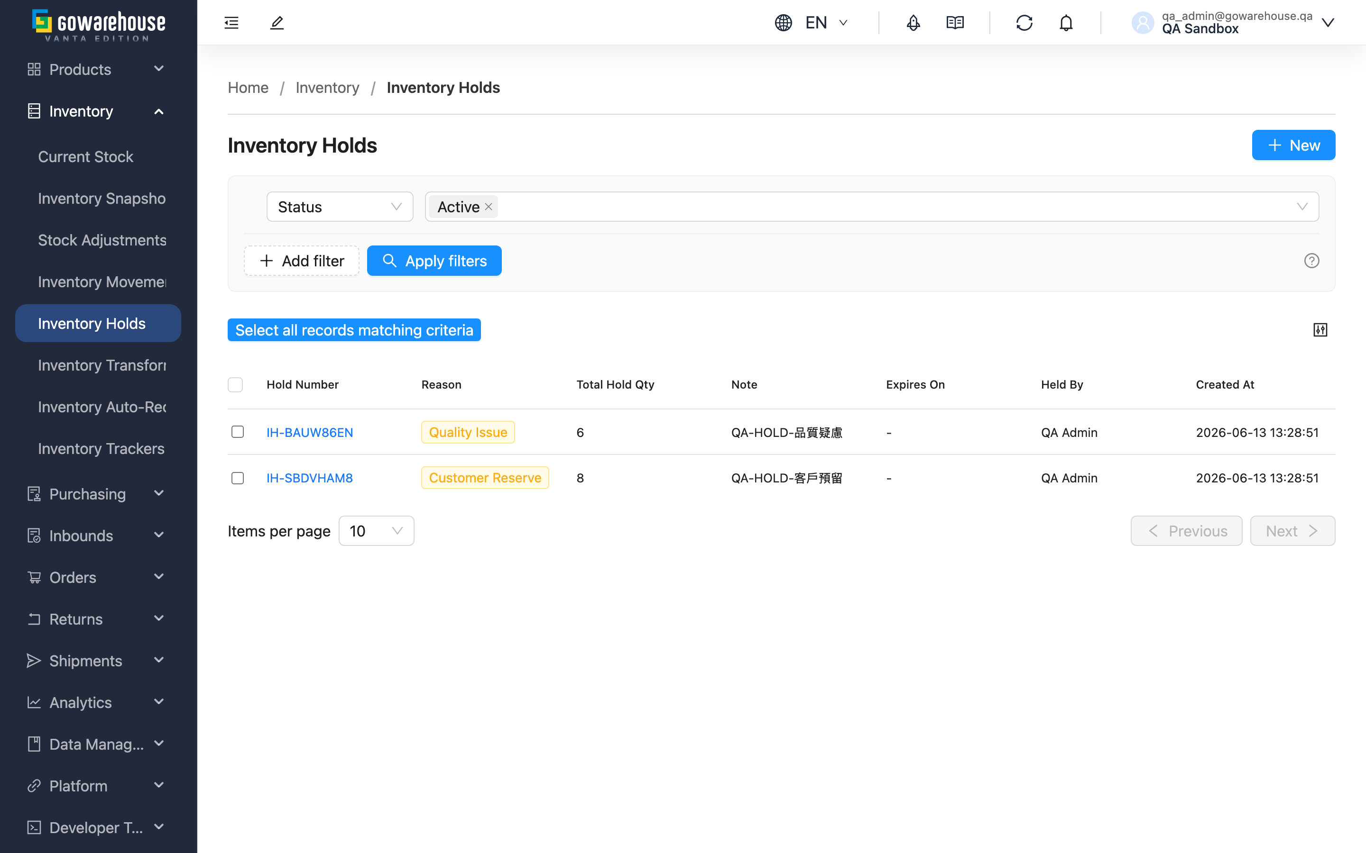Click the GoWarehouse logo
The height and width of the screenshot is (853, 1366).
click(99, 25)
